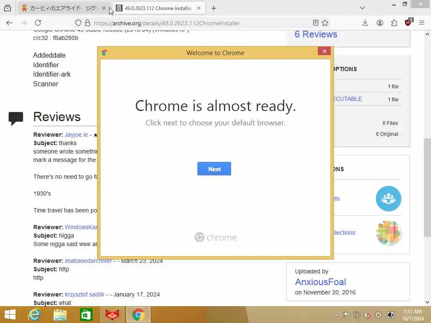Click the blue community collection thumbnail
This screenshot has width=431, height=323.
point(388,199)
